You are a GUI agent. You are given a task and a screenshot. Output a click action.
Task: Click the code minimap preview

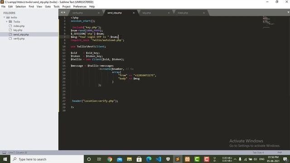tap(269, 22)
